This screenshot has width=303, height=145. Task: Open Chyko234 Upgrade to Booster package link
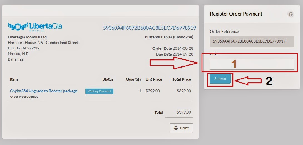44,91
